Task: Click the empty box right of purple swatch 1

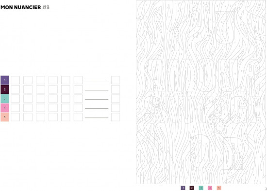Action: [x=16, y=80]
